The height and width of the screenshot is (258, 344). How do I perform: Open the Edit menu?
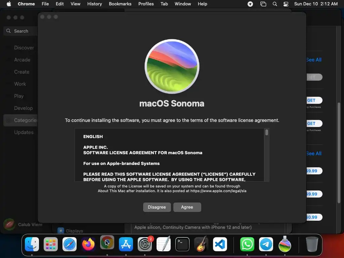[x=59, y=4]
